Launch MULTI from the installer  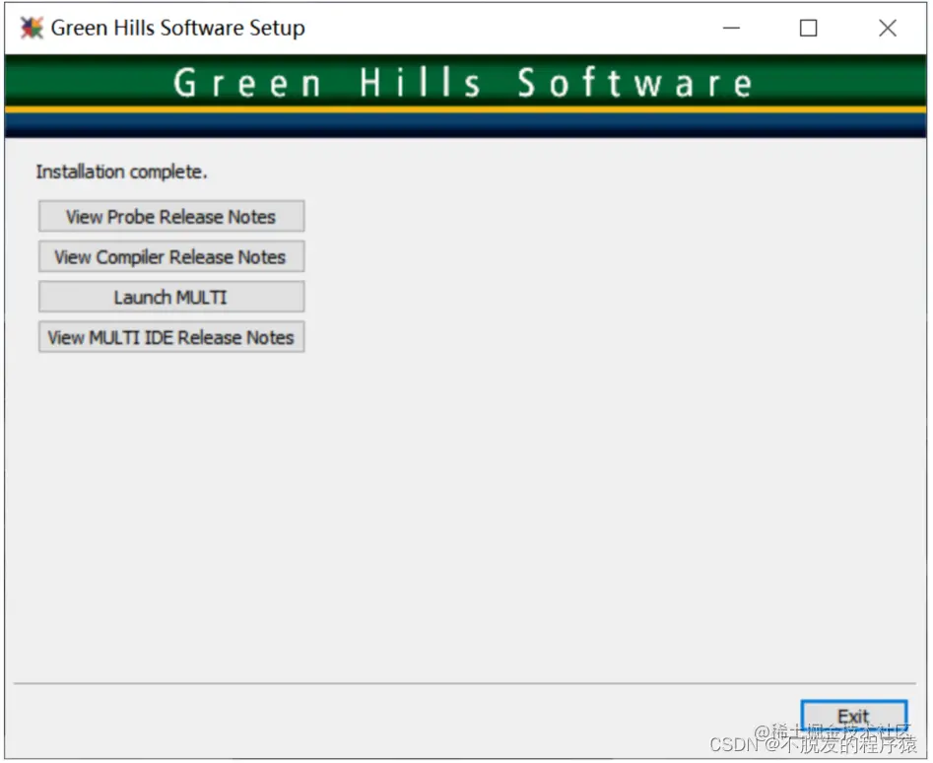(x=171, y=297)
